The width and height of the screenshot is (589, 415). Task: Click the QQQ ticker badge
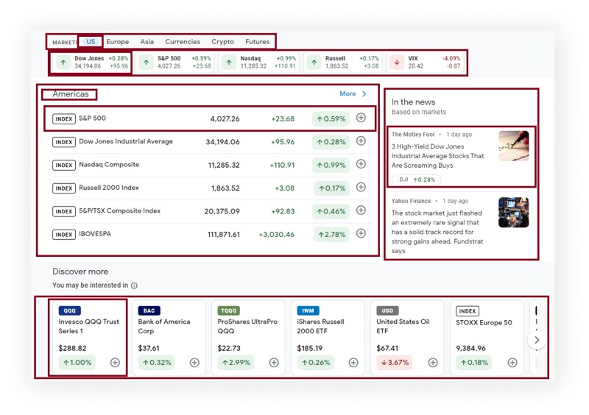click(x=69, y=311)
